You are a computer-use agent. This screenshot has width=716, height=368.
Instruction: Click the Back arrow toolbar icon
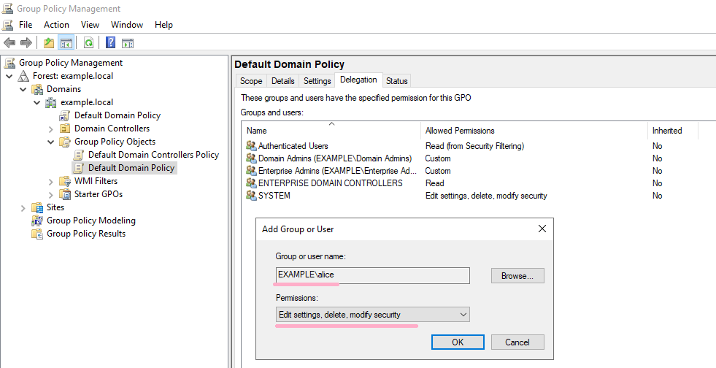click(9, 43)
